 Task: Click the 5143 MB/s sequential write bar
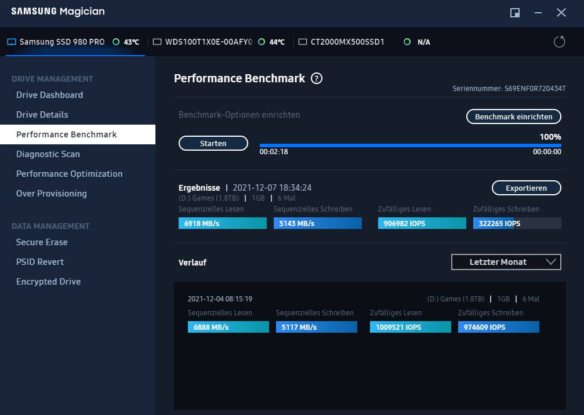318,223
